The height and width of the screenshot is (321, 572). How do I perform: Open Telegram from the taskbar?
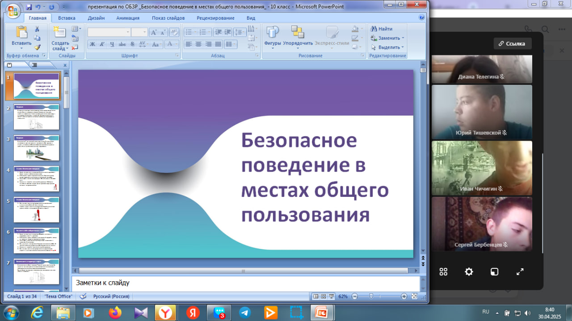click(x=245, y=313)
